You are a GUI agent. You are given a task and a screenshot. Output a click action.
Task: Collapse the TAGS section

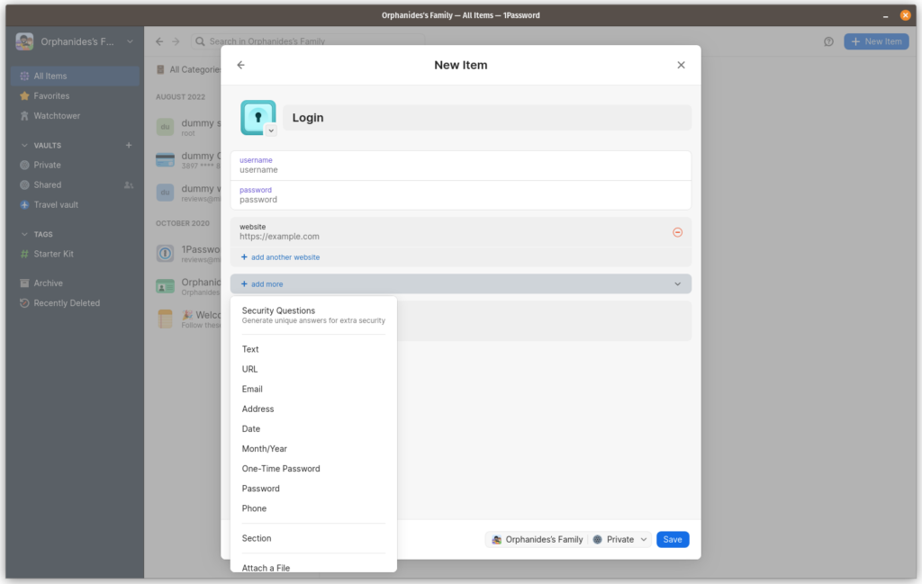click(24, 234)
